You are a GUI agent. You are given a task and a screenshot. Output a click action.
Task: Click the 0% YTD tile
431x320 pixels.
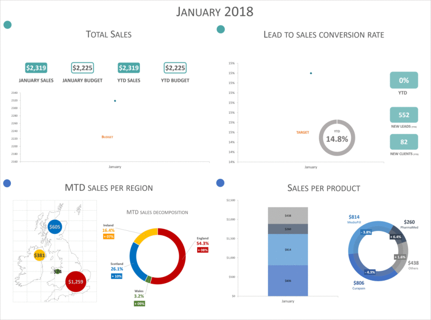point(403,80)
